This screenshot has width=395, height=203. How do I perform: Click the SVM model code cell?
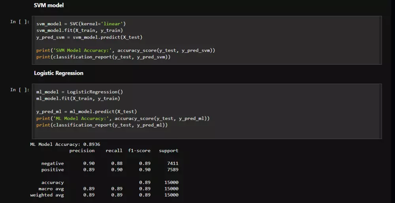click(x=207, y=40)
